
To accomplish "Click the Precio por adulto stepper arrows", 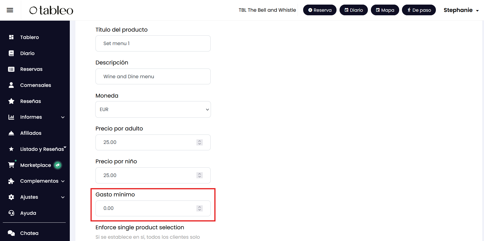I will [x=200, y=142].
